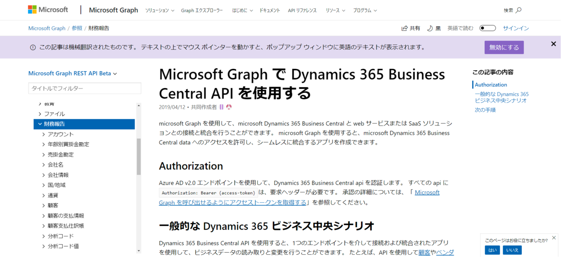
Task: Jump to Authorization in article contents
Action: point(491,85)
